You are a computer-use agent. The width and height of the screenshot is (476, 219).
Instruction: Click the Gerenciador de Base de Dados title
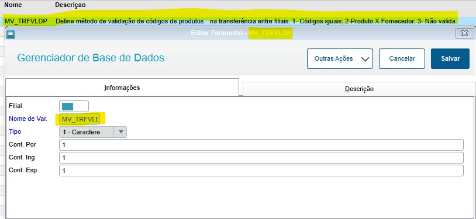(91, 58)
